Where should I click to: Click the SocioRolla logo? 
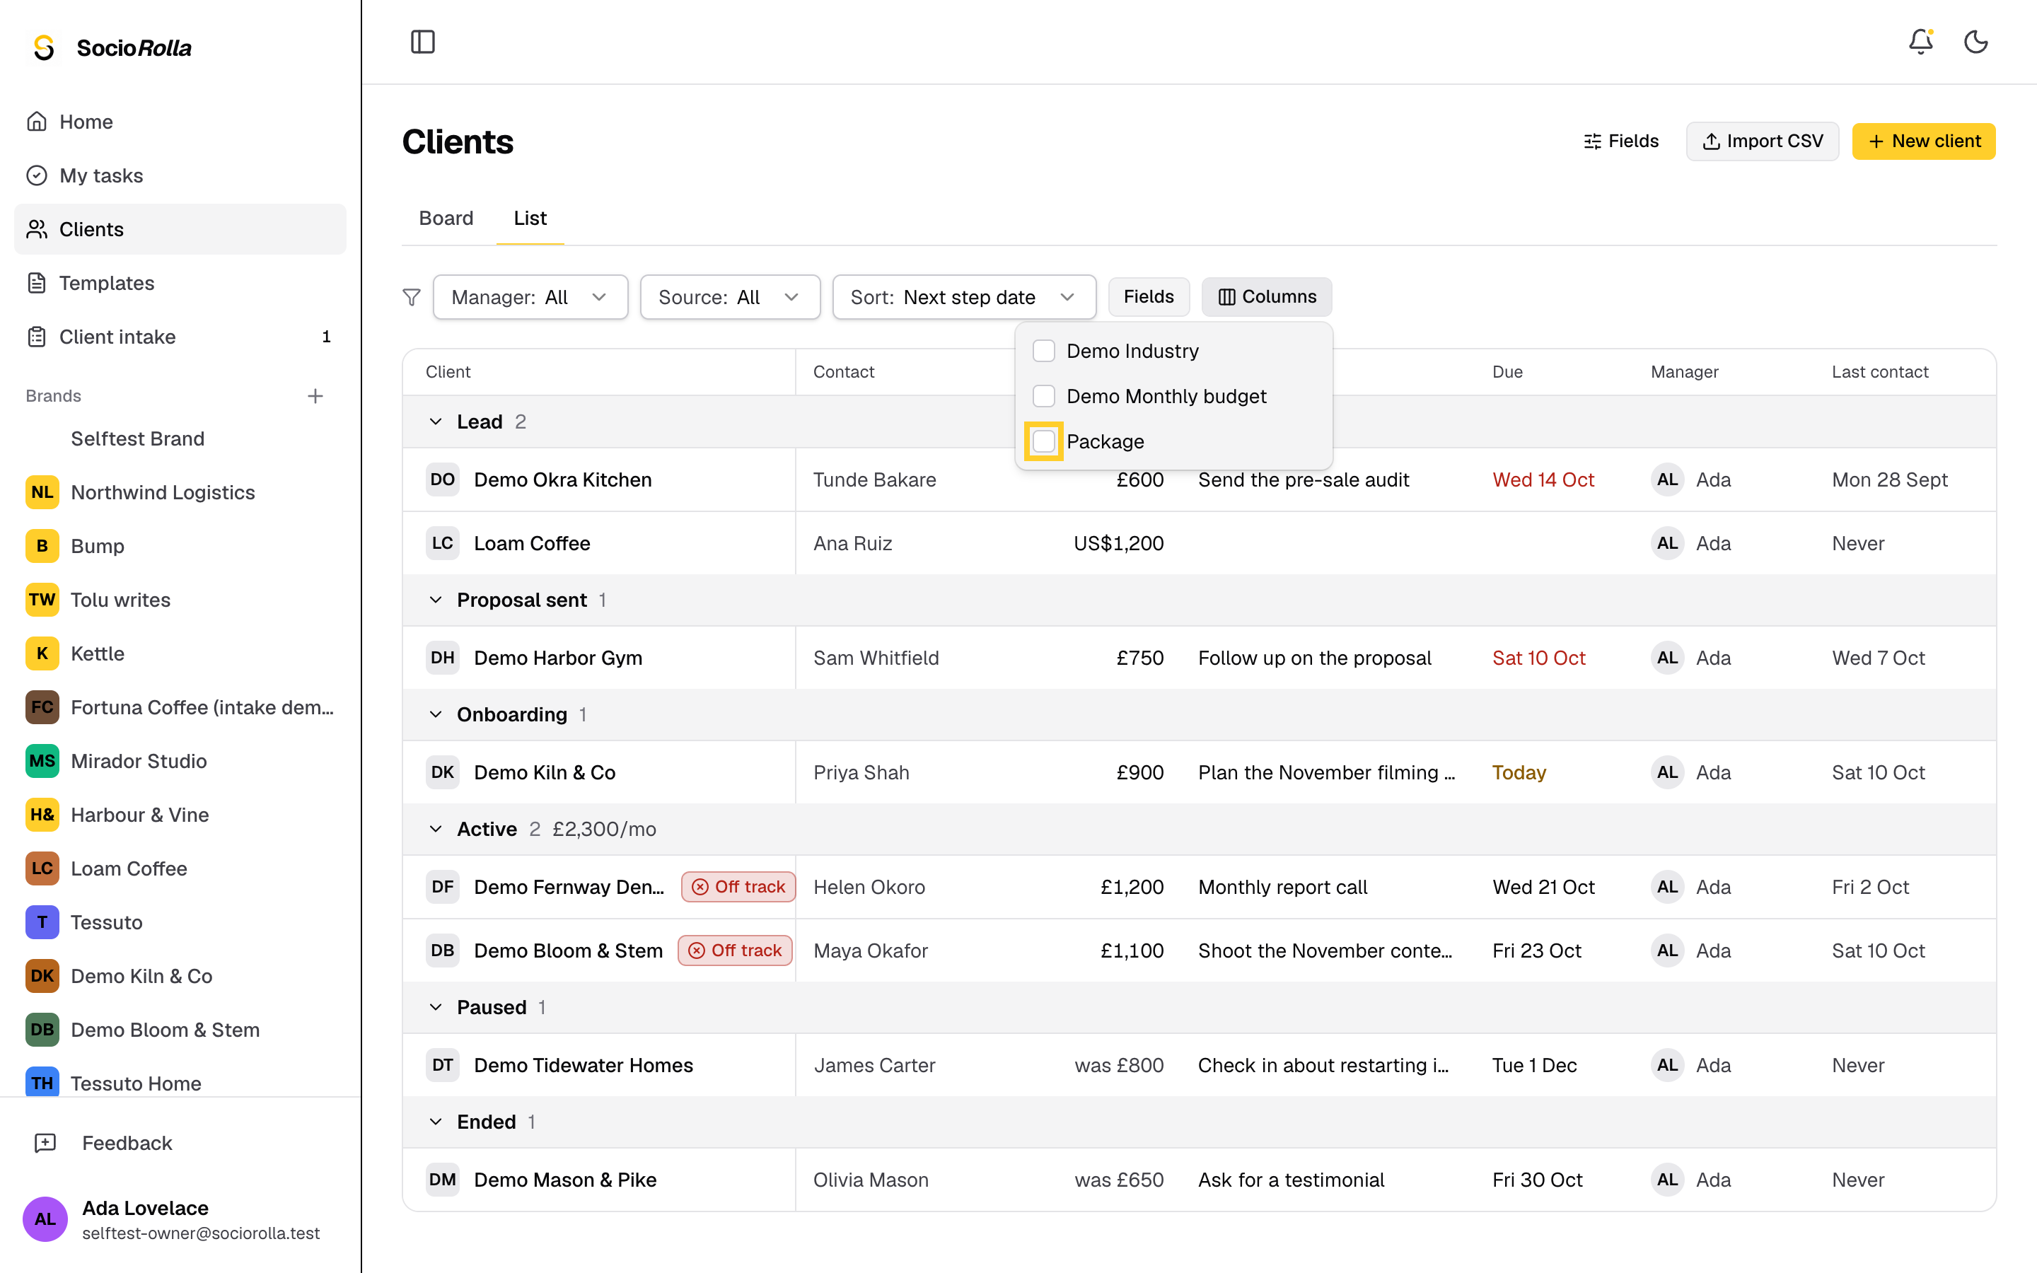coord(110,48)
